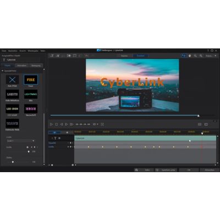Image resolution: width=220 pixels, height=220 pixels.
Task: Confirm with the OK button
Action: 189,170
